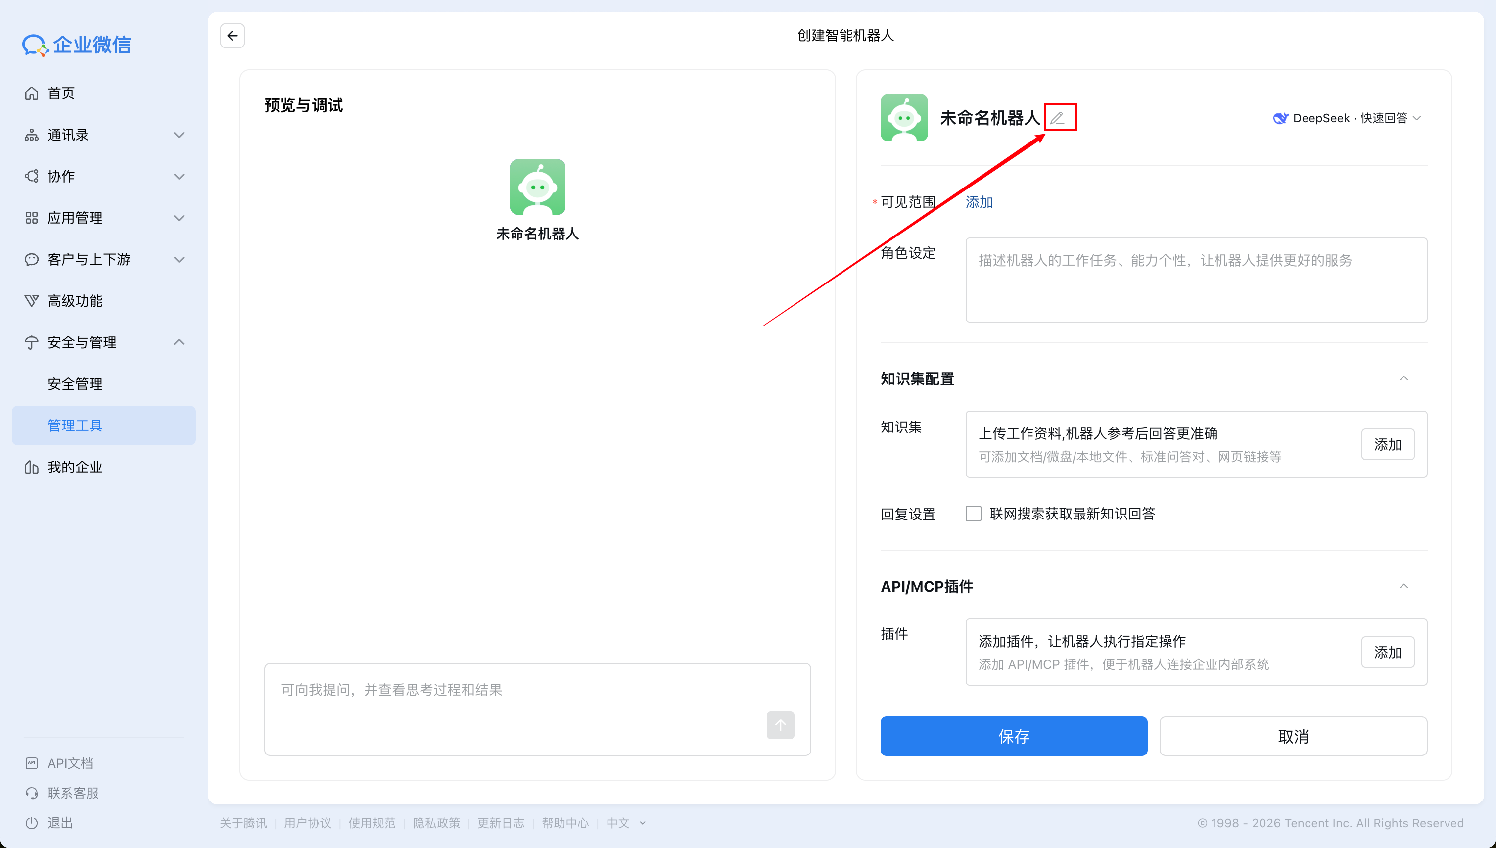Click the send arrow in the chat input
Viewport: 1496px width, 848px height.
pyautogui.click(x=780, y=725)
